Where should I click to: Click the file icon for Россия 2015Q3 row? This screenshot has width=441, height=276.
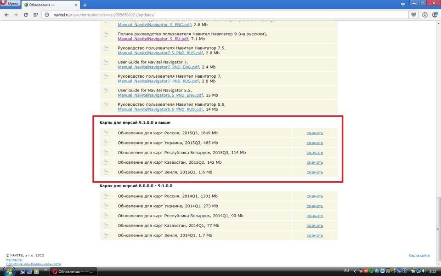coord(106,132)
